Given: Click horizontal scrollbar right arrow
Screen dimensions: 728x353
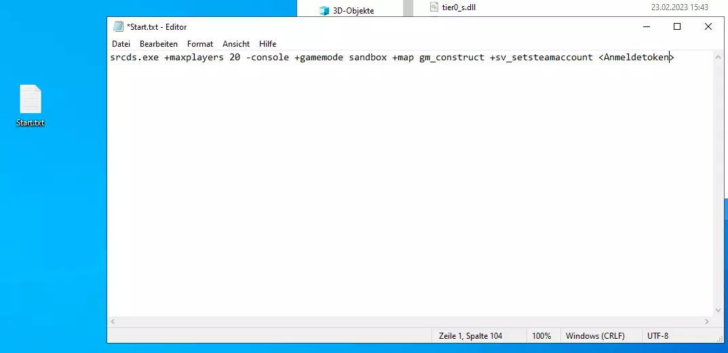Looking at the screenshot, I should 707,321.
